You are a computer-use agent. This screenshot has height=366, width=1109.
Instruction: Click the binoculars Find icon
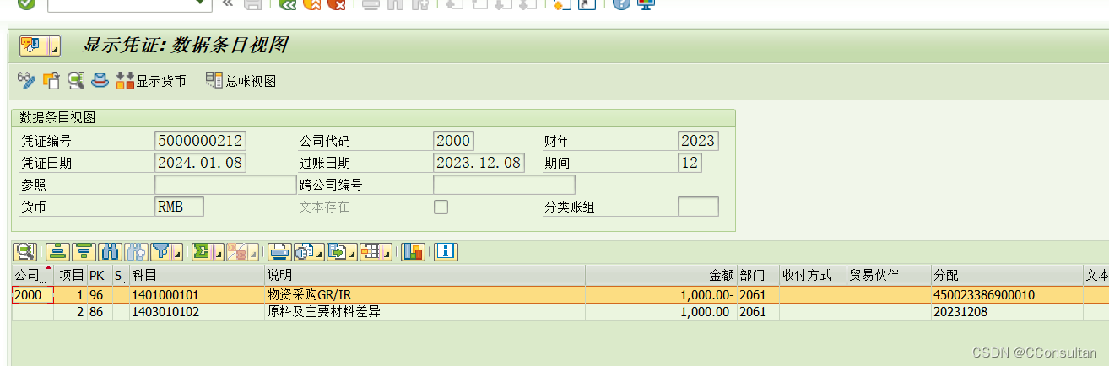click(x=110, y=251)
